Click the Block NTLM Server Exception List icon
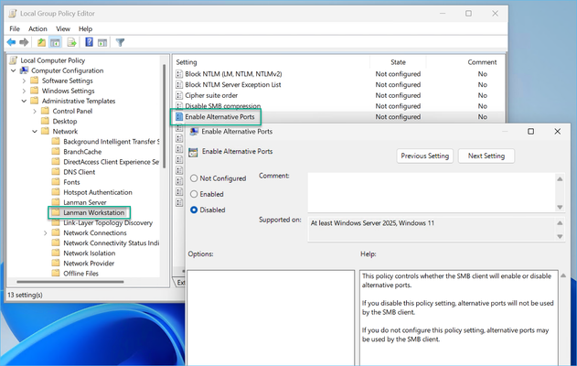577x366 pixels. coord(179,85)
